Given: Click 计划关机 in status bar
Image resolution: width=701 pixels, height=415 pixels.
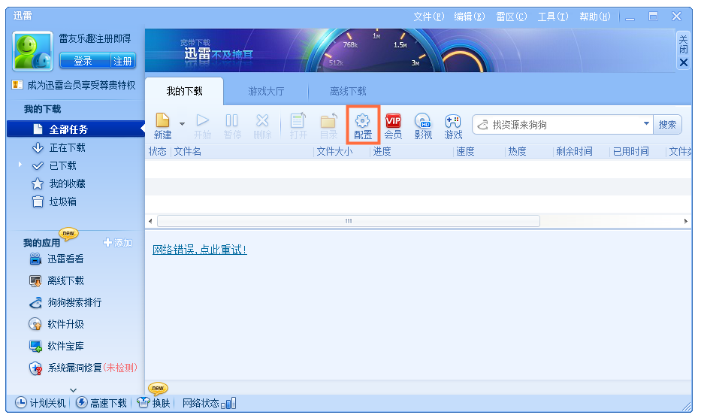Looking at the screenshot, I should 41,403.
